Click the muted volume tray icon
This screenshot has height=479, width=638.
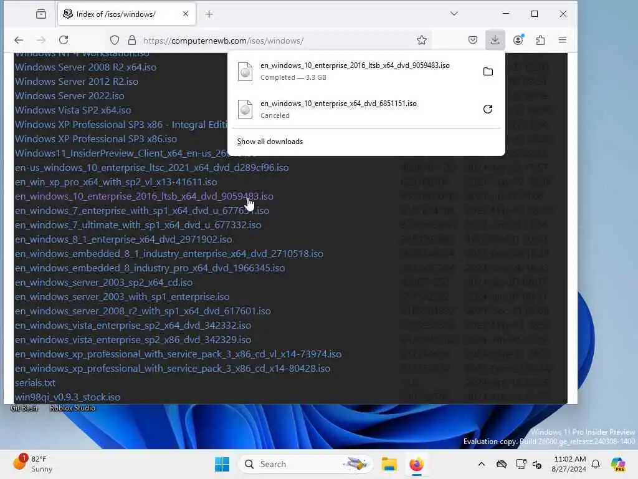(x=537, y=464)
